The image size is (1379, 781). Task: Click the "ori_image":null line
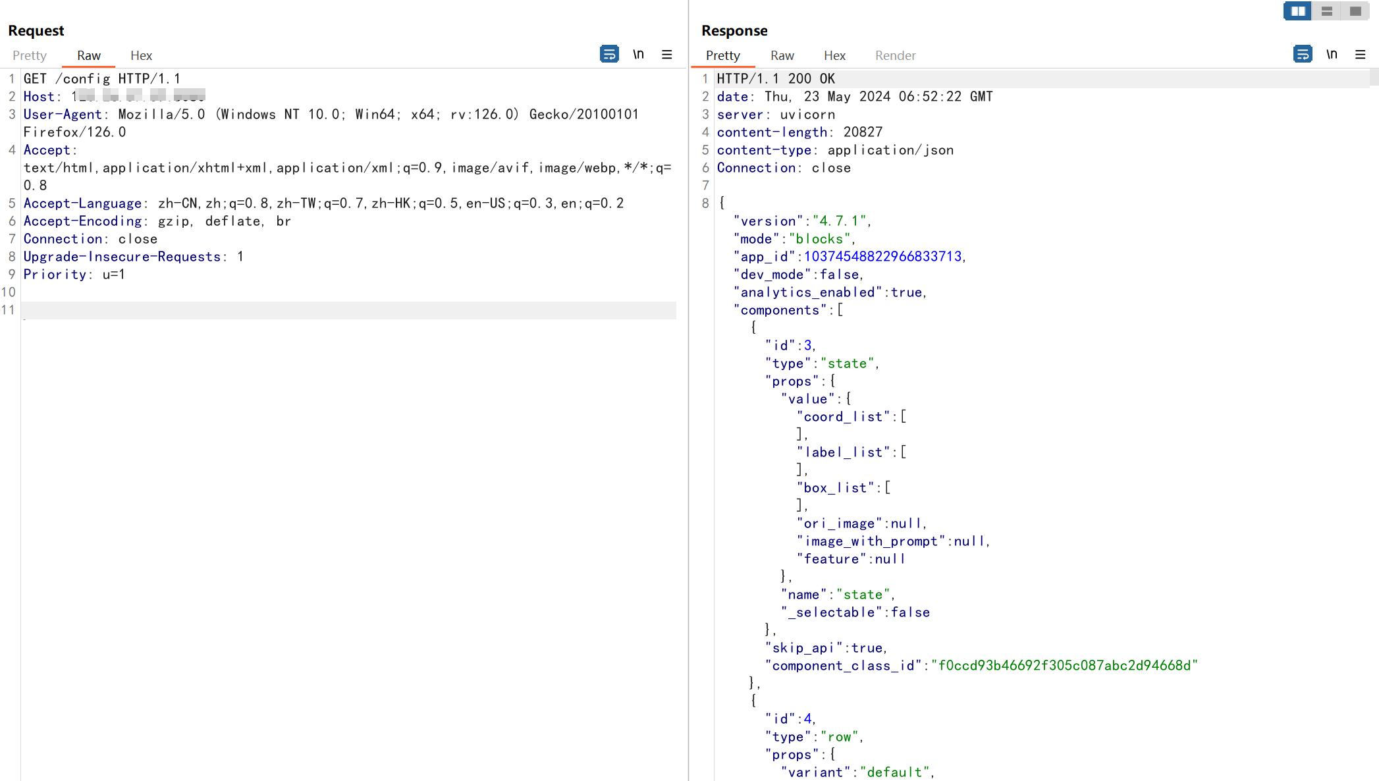tap(861, 524)
